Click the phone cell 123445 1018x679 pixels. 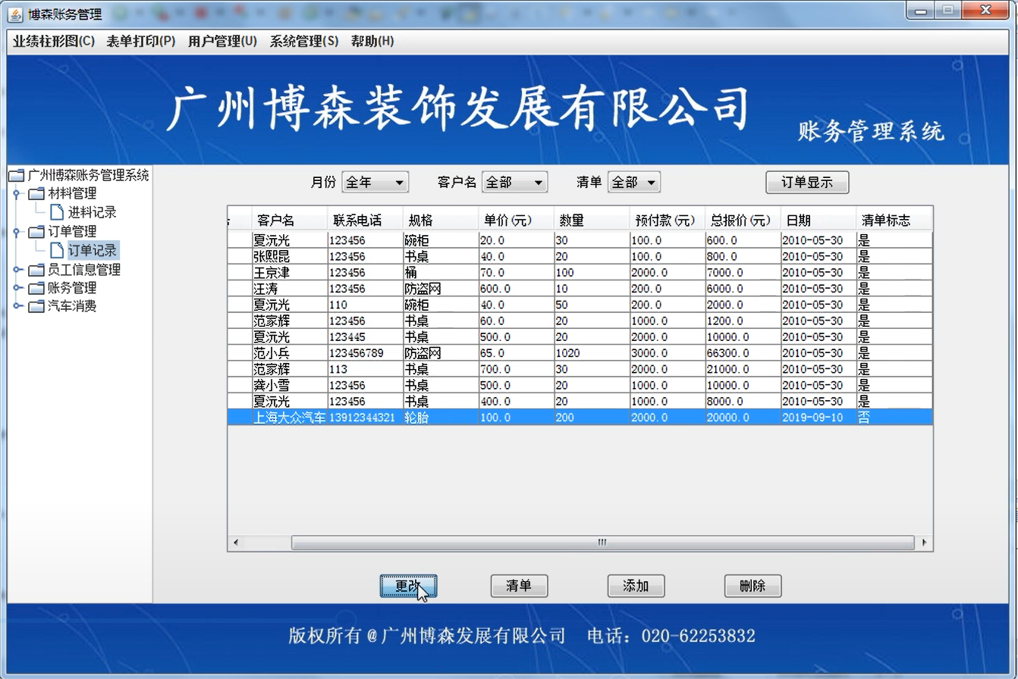[366, 336]
